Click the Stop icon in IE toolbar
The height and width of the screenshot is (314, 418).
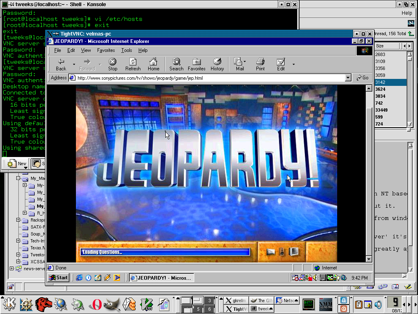point(113,64)
